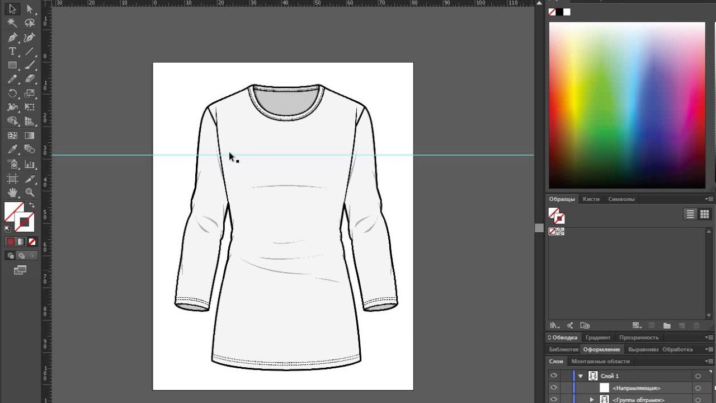Image resolution: width=716 pixels, height=403 pixels.
Task: Open Show Swatch Kinds menu
Action: [637, 326]
